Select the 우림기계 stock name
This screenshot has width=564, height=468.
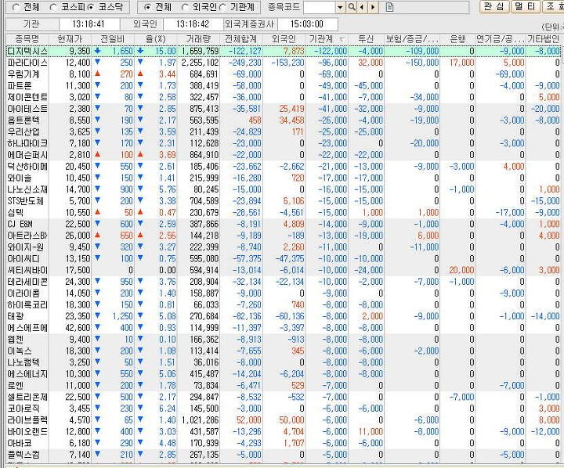pyautogui.click(x=23, y=74)
